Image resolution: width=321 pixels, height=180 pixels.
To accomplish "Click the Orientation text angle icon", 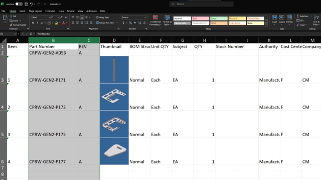I will pos(87,17).
